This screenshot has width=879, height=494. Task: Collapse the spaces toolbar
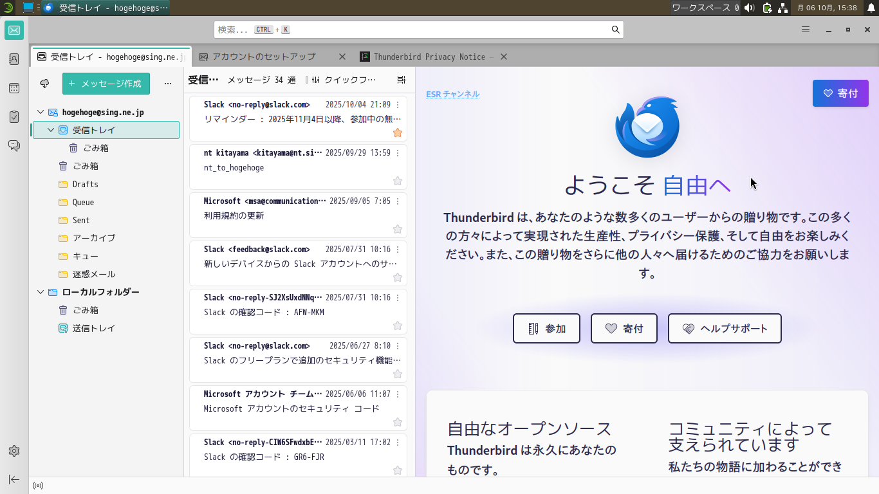point(14,479)
